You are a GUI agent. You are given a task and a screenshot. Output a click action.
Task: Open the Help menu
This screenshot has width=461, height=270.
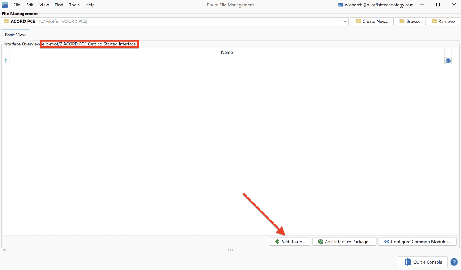pos(90,5)
